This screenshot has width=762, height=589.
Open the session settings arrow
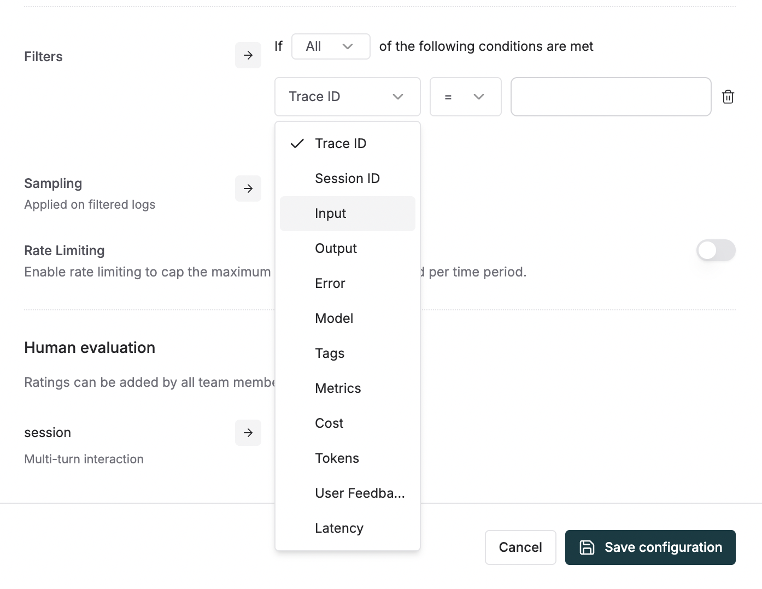(248, 433)
